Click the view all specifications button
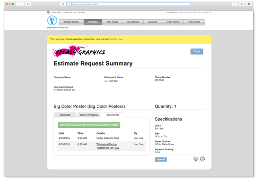 (x=161, y=159)
